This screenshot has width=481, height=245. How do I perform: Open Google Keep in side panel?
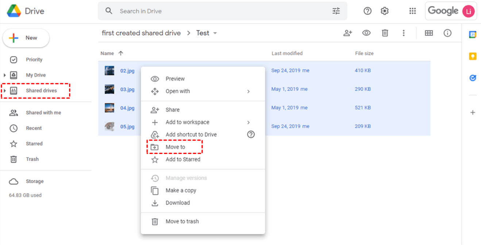473,56
